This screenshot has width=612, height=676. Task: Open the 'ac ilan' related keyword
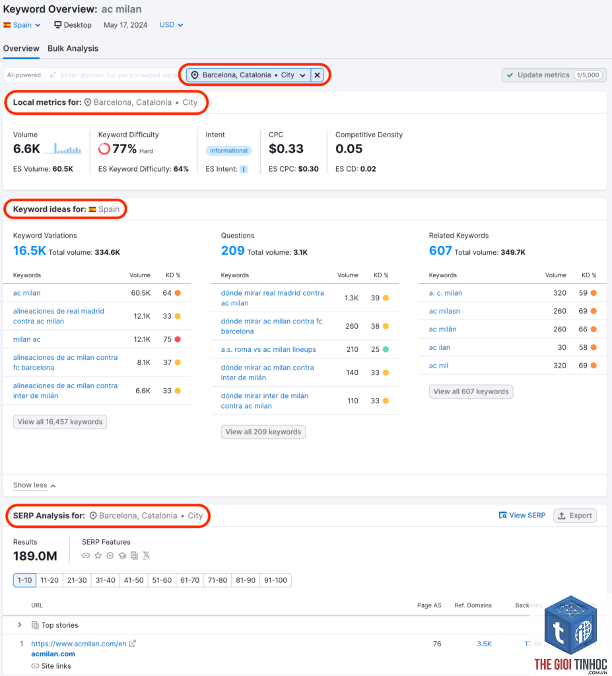440,347
